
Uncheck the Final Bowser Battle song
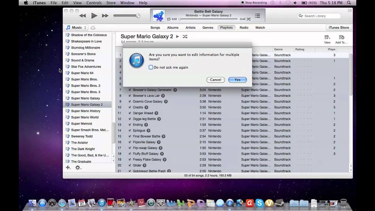pyautogui.click(x=130, y=136)
